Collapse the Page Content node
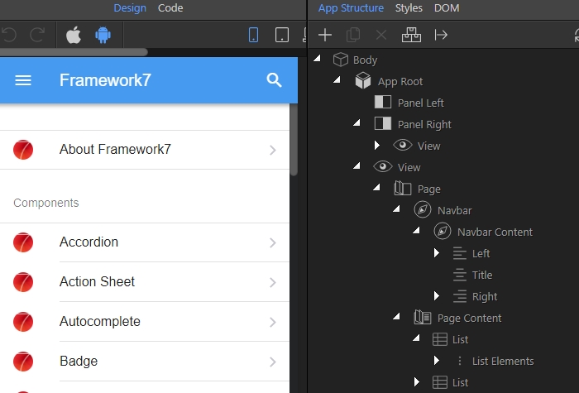This screenshot has height=393, width=579. (396, 317)
